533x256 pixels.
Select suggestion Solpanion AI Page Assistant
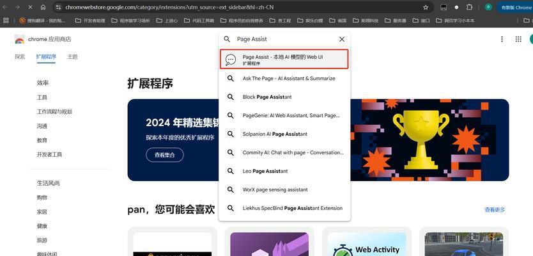click(284, 134)
